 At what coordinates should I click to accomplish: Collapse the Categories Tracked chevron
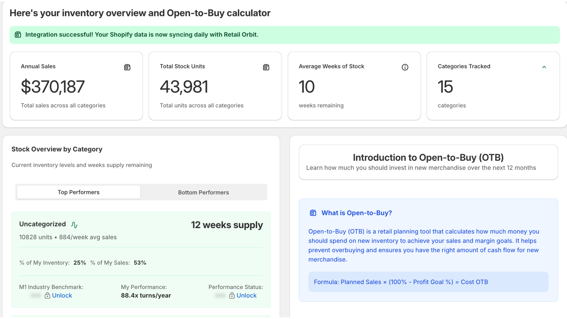tap(544, 67)
